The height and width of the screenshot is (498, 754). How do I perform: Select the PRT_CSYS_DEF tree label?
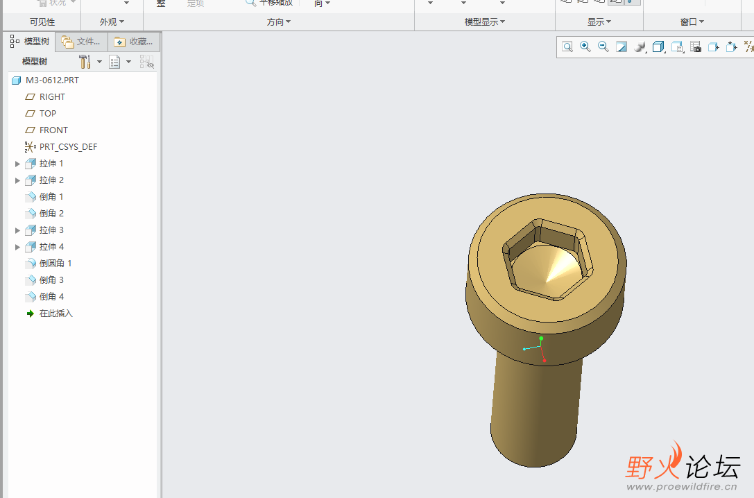pos(68,146)
